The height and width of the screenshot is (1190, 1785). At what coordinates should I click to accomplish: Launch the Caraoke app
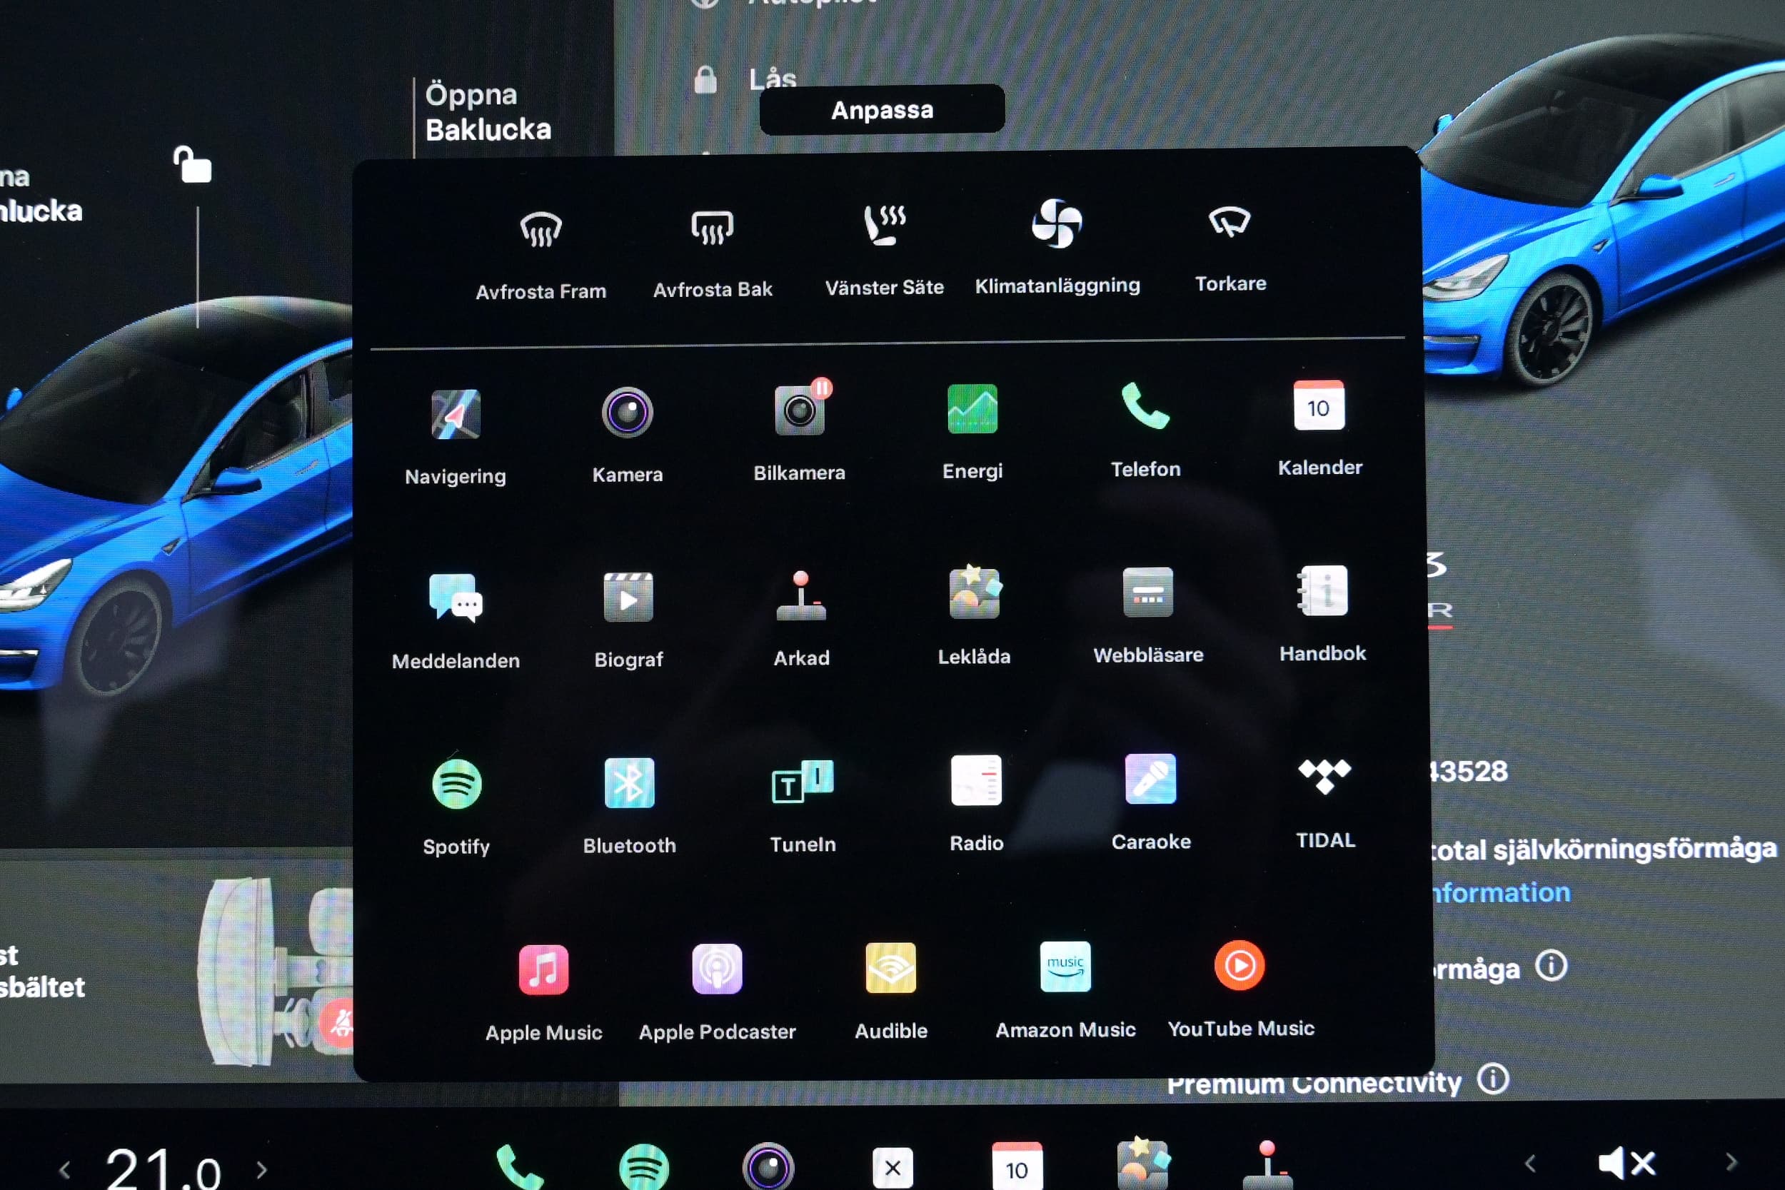tap(1150, 779)
